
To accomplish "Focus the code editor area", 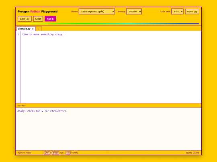I will [x=111, y=67].
